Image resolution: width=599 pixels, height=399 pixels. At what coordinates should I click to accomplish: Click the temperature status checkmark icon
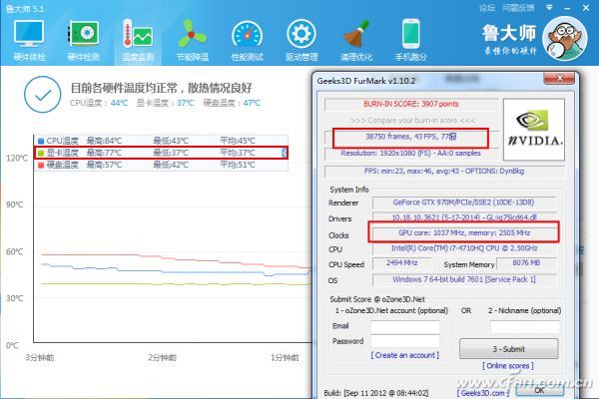click(42, 95)
